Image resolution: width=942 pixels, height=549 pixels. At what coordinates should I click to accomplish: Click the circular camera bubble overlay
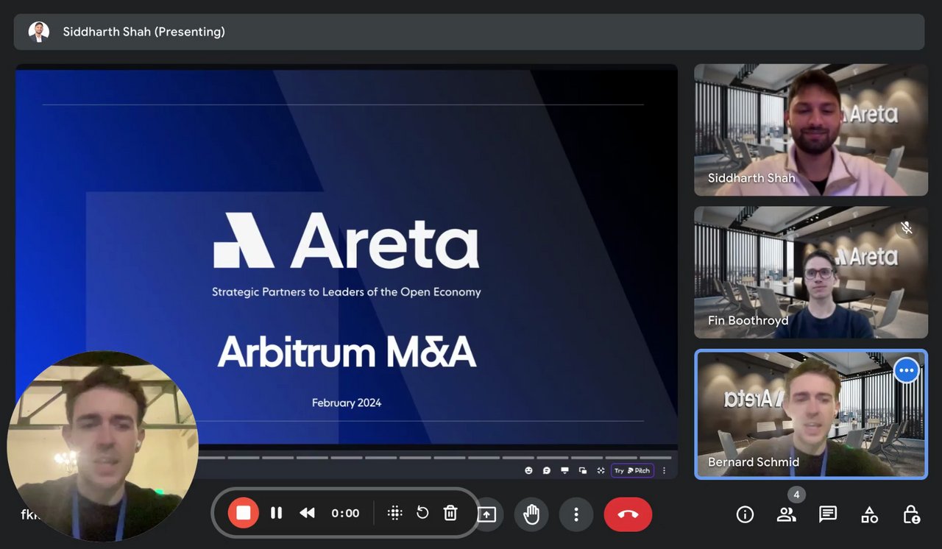103,447
